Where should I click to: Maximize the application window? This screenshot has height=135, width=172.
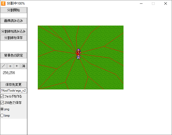(x=153, y=3)
